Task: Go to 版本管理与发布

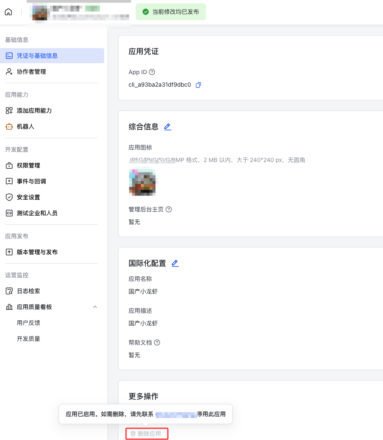Action: click(x=37, y=252)
